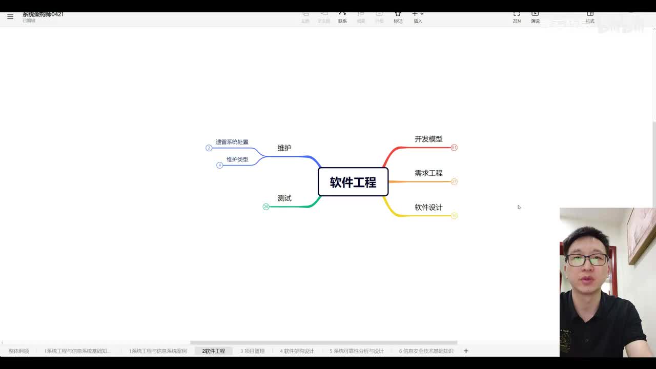The image size is (656, 369).
Task: Click the document title 系统架构师0421
Action: click(x=43, y=14)
